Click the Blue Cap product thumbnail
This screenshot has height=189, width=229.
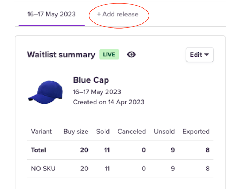pos(45,91)
